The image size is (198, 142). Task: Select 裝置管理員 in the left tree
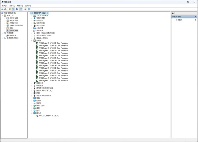14,30
